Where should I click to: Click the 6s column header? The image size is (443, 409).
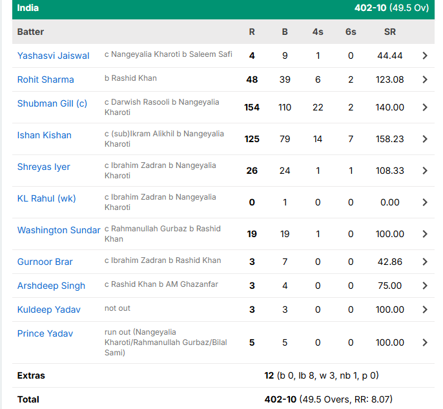point(351,32)
